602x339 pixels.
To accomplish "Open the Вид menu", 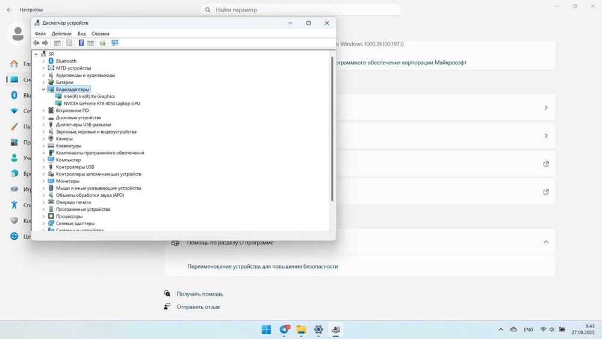I will 82,34.
